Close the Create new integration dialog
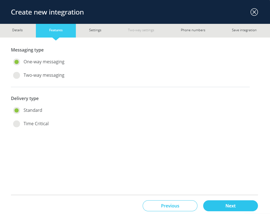Screen dimensions: 270x214 [x=254, y=12]
